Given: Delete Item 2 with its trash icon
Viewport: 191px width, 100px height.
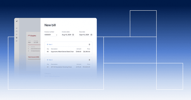Looking at the screenshot, I should tap(89, 60).
